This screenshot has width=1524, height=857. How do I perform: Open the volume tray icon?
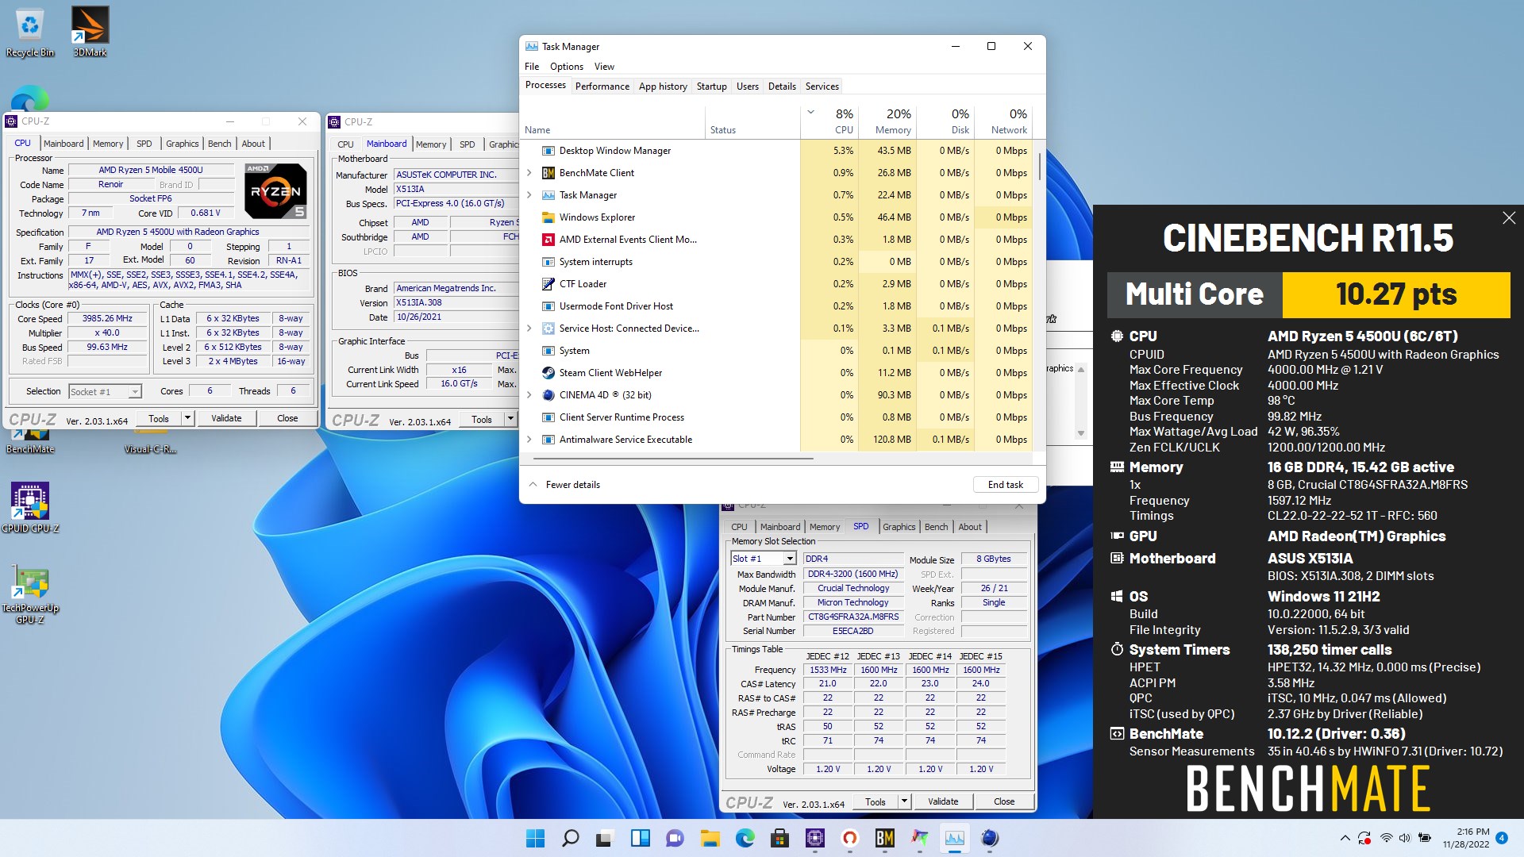click(1405, 838)
